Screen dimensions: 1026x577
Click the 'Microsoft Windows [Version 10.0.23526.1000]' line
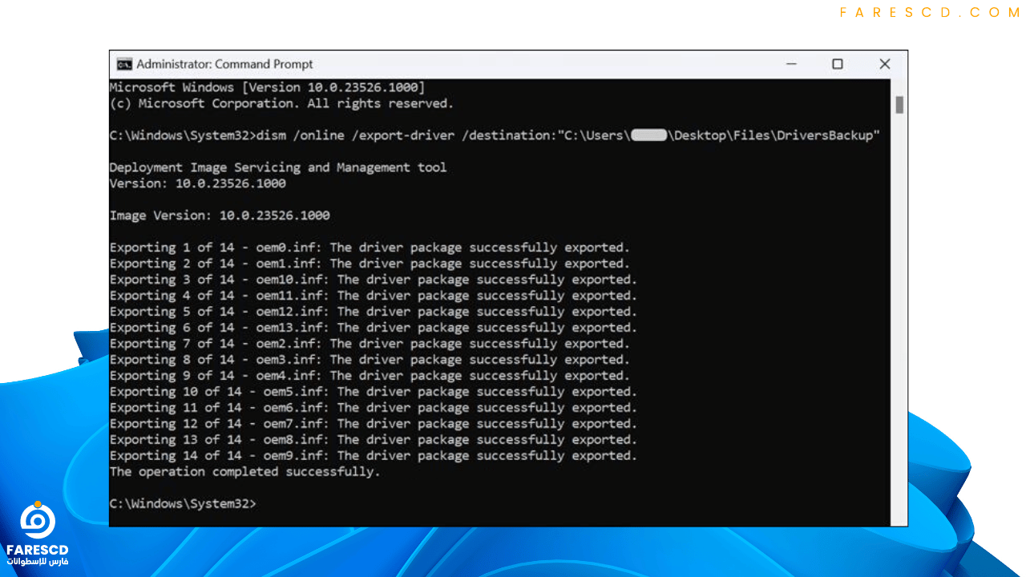267,87
